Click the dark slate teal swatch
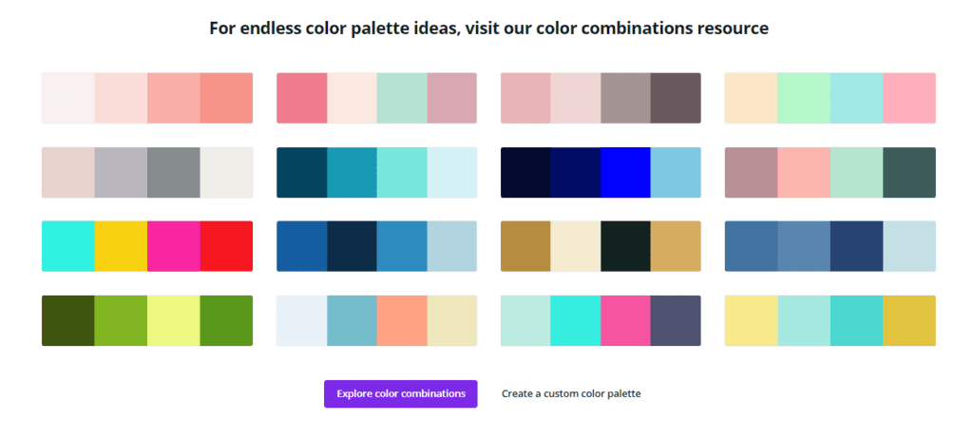The height and width of the screenshot is (439, 973). (909, 173)
